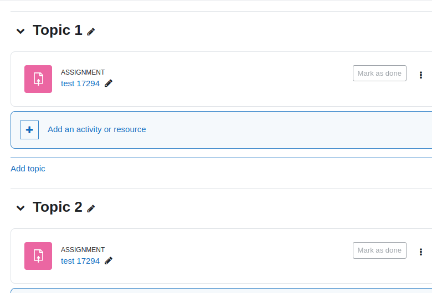Open test 17294 link in Topic 2
The height and width of the screenshot is (293, 432).
coord(80,261)
